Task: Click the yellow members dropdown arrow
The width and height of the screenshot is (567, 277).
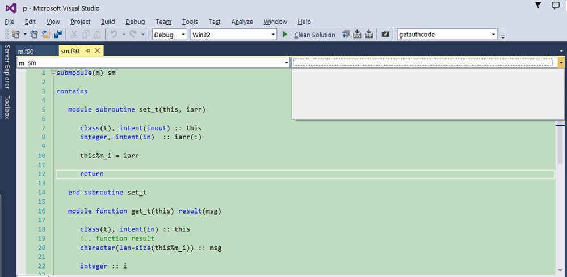Action: coord(561,63)
